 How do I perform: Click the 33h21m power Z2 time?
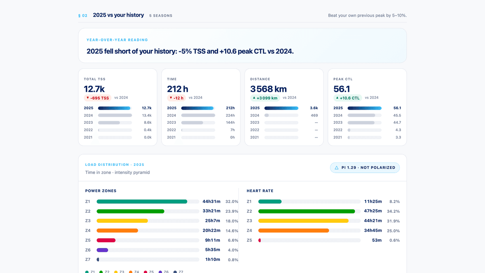point(211,211)
